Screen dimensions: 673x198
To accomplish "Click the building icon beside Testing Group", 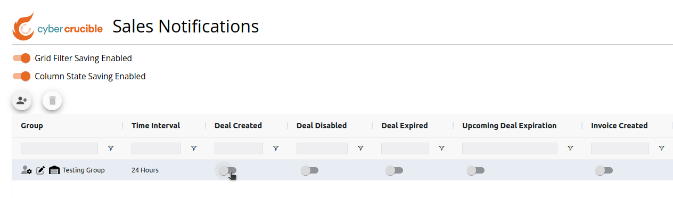I will (54, 170).
